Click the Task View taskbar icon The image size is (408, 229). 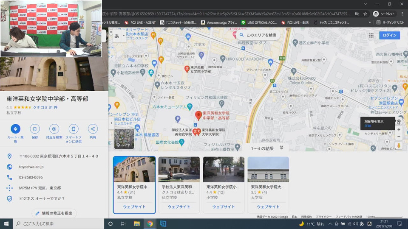(123, 223)
